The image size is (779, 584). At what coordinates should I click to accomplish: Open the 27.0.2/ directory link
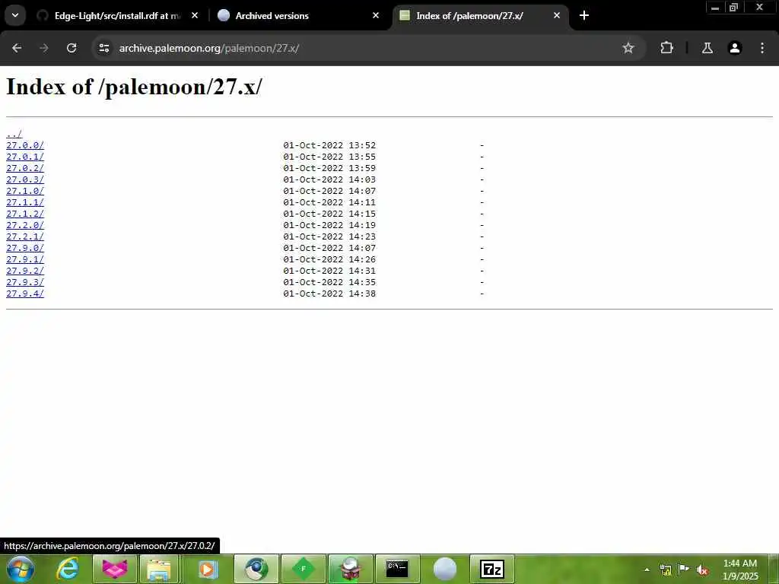coord(25,168)
